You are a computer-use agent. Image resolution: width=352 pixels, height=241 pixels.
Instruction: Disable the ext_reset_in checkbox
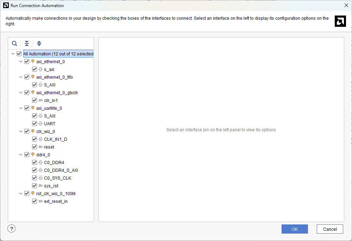click(x=35, y=201)
